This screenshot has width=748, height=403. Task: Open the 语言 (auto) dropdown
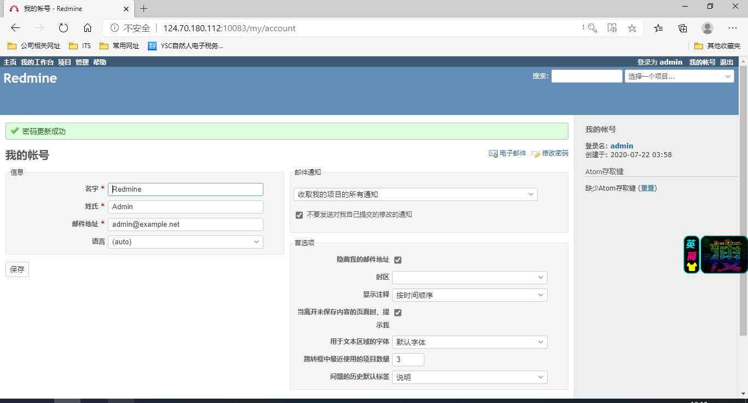point(186,242)
